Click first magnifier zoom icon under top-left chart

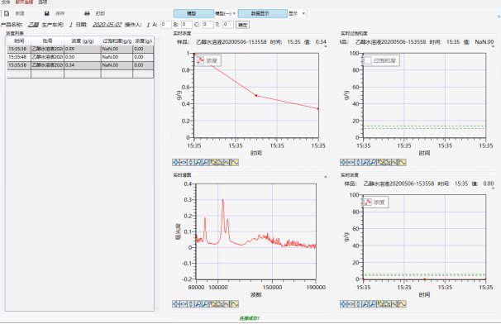coord(198,162)
